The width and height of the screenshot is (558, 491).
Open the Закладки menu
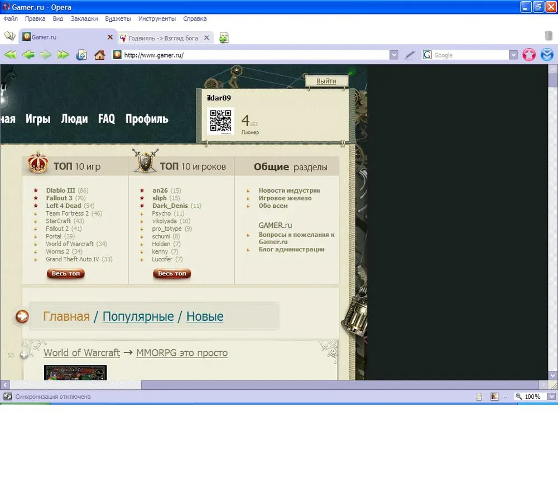(84, 18)
